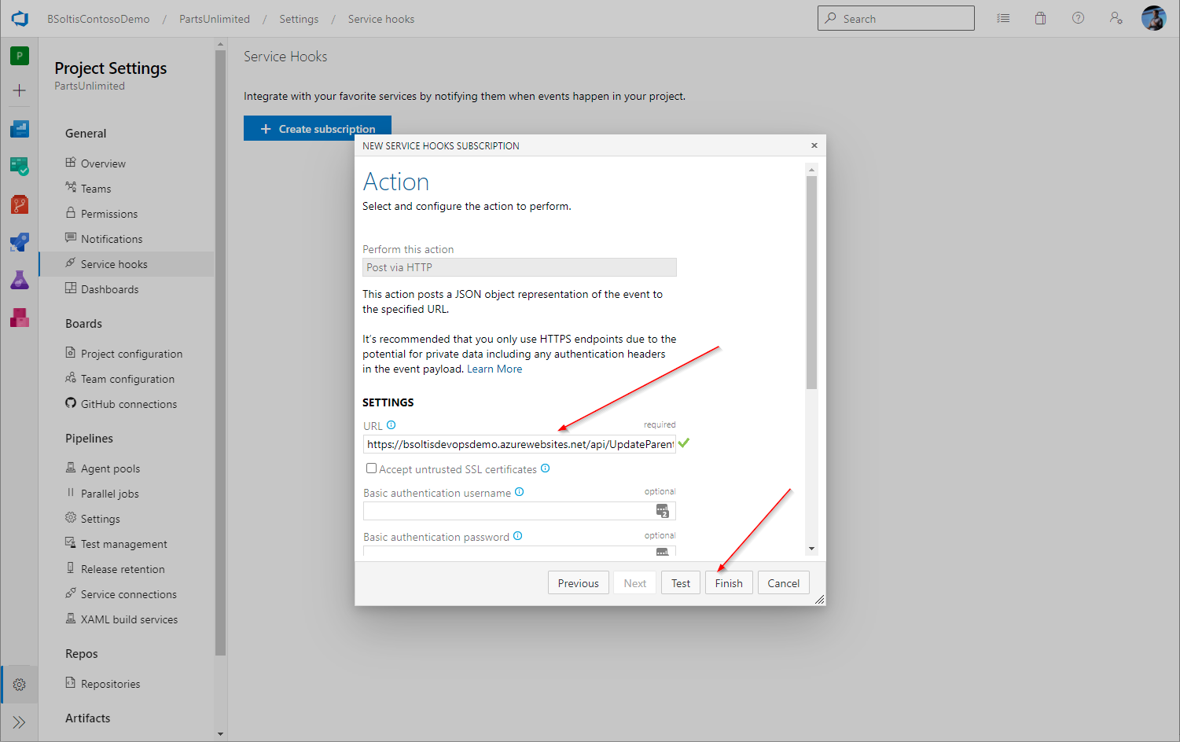Viewport: 1180px width, 742px height.
Task: Click the URL input field
Action: [x=519, y=444]
